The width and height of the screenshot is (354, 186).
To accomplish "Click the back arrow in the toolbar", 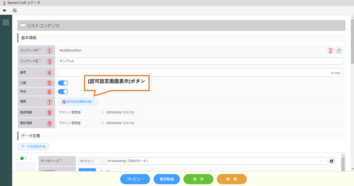I will 4,10.
